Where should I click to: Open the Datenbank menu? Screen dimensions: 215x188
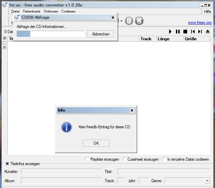[x=32, y=12]
